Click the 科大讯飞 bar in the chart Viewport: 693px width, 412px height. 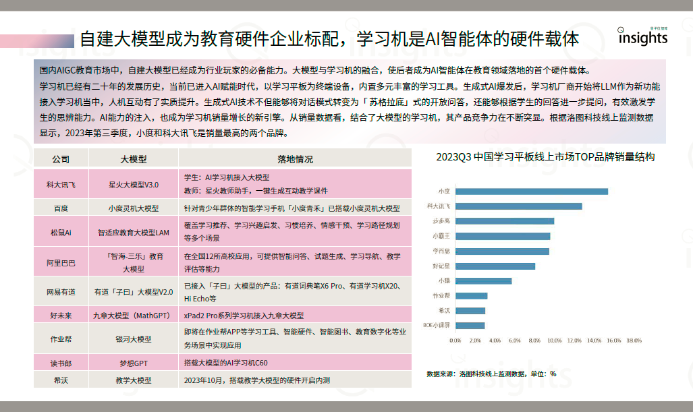(519, 206)
